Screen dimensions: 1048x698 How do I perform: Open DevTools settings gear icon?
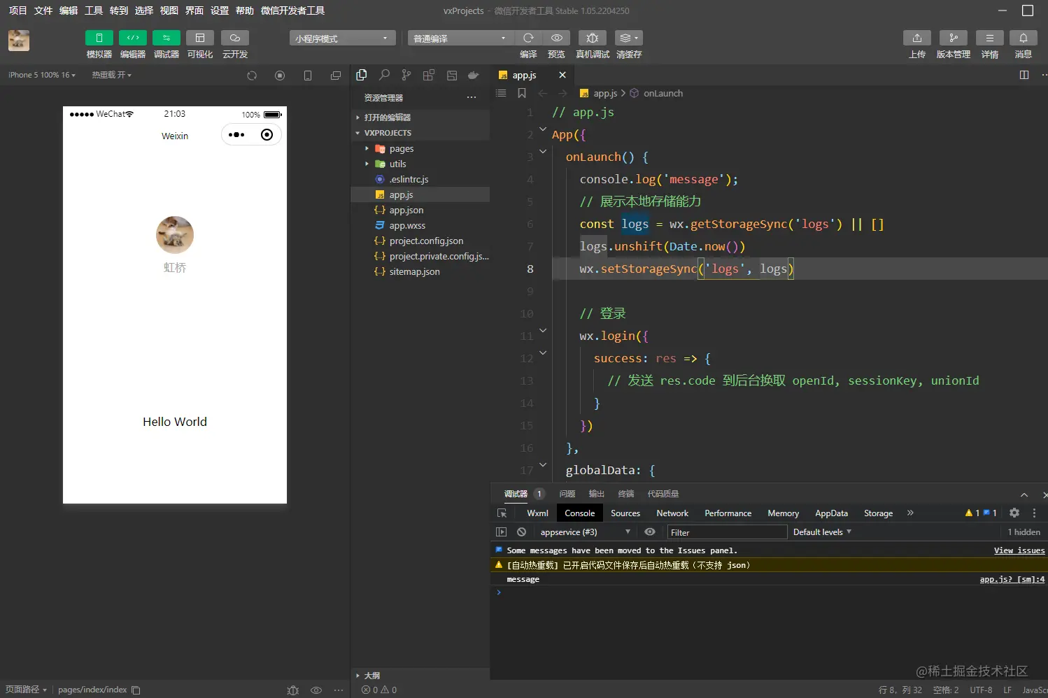click(x=1014, y=513)
